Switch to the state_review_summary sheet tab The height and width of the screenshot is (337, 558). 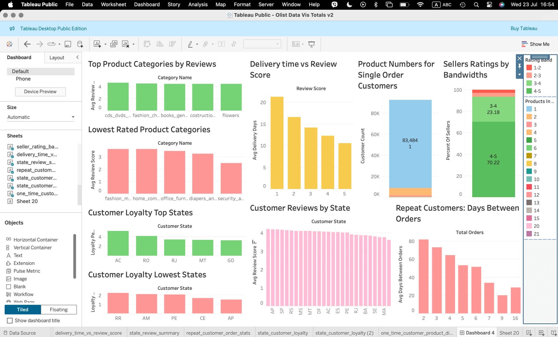point(154,333)
